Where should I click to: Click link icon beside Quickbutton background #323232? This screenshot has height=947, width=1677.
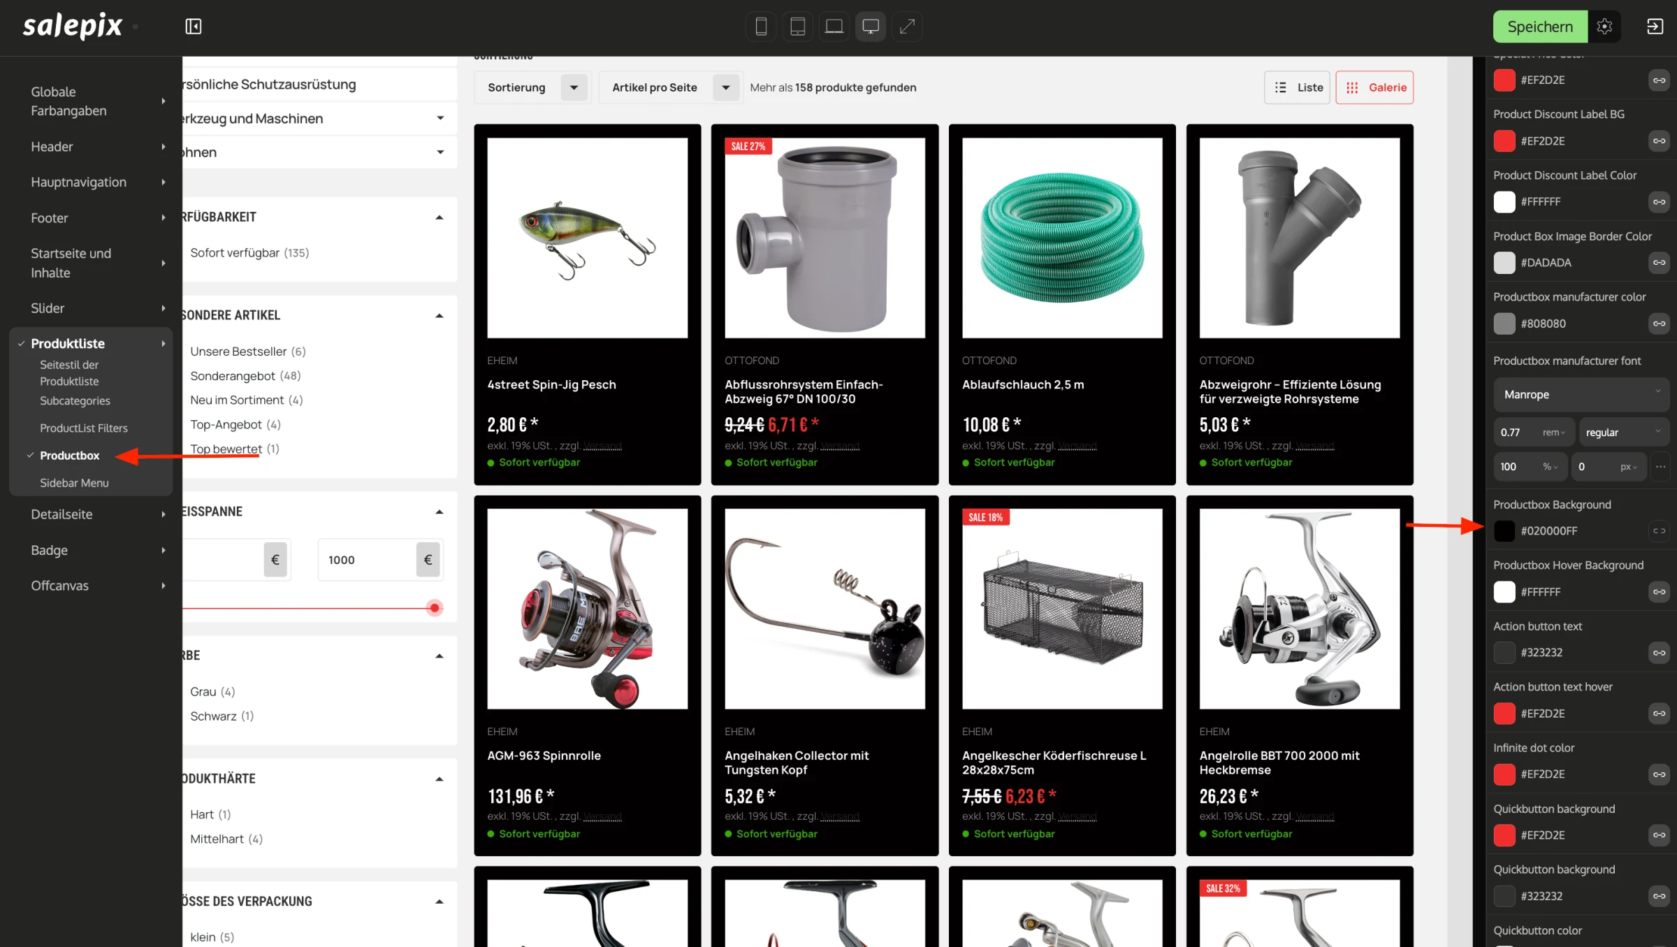1659,896
